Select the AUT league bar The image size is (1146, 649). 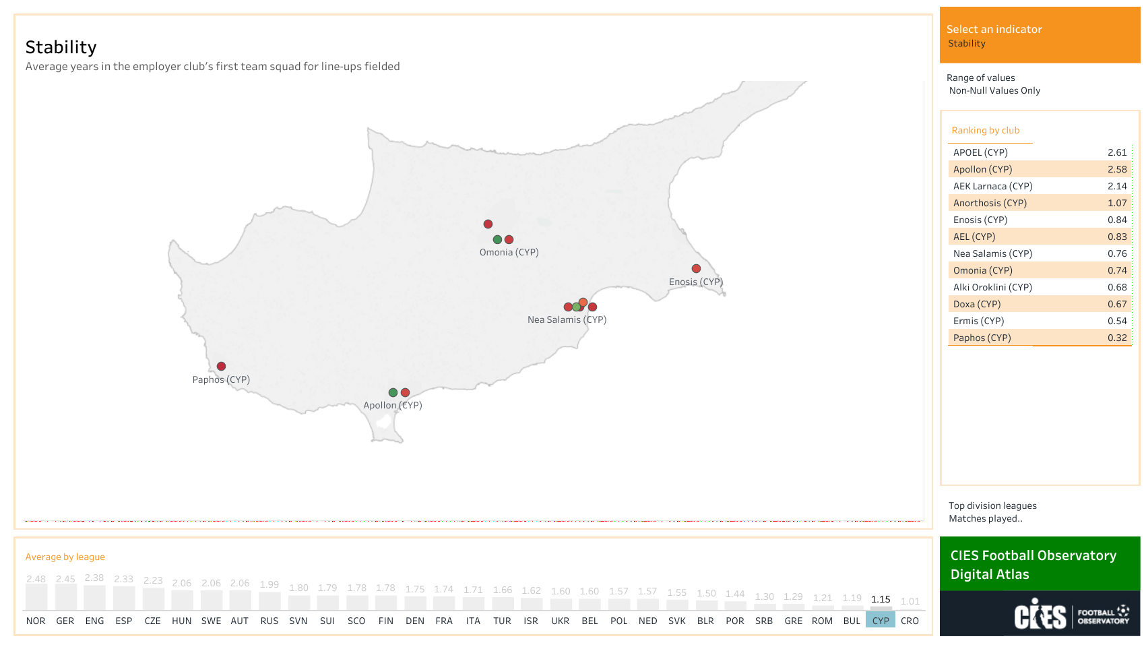pyautogui.click(x=241, y=600)
